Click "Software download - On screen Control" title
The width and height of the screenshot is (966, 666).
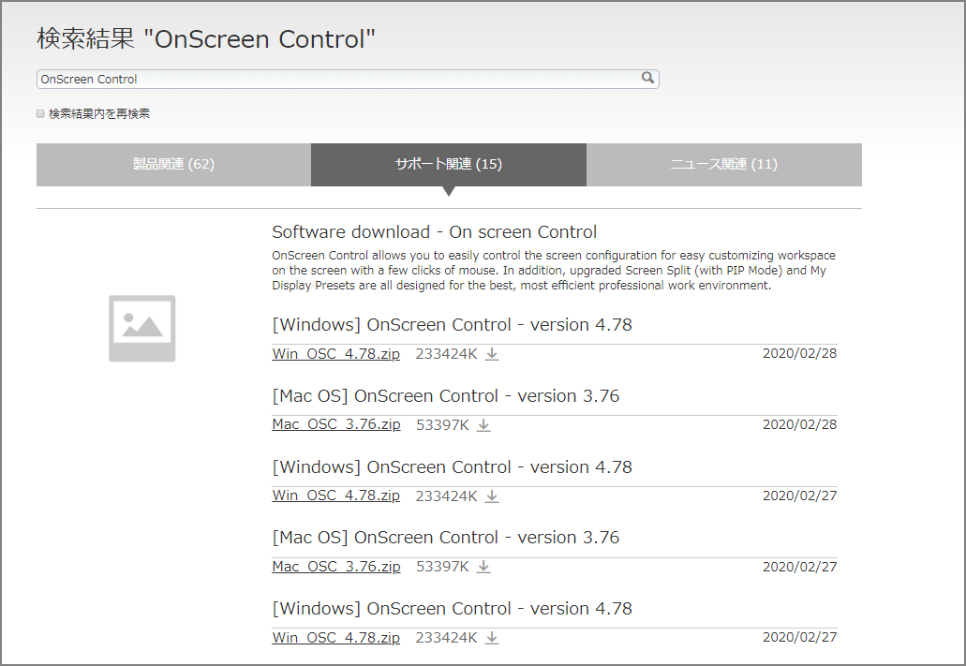click(x=434, y=232)
